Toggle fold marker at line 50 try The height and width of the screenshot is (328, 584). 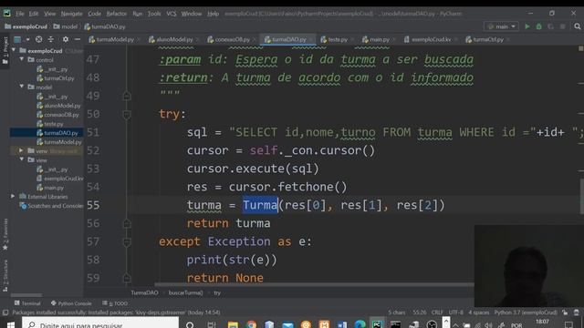127,114
